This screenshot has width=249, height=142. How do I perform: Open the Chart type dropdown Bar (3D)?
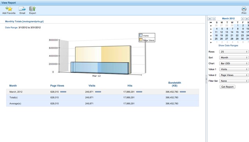click(x=234, y=64)
